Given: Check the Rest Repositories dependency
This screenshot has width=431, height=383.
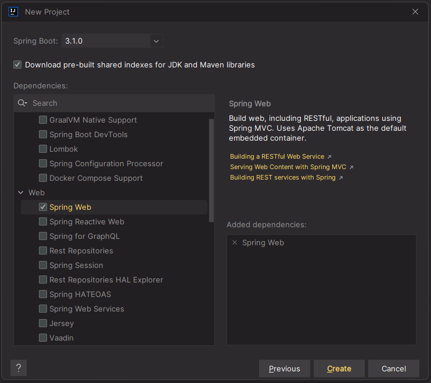Looking at the screenshot, I should [43, 250].
